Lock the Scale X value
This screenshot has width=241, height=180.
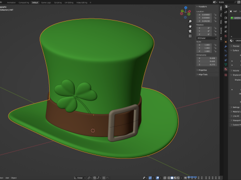(x=215, y=45)
